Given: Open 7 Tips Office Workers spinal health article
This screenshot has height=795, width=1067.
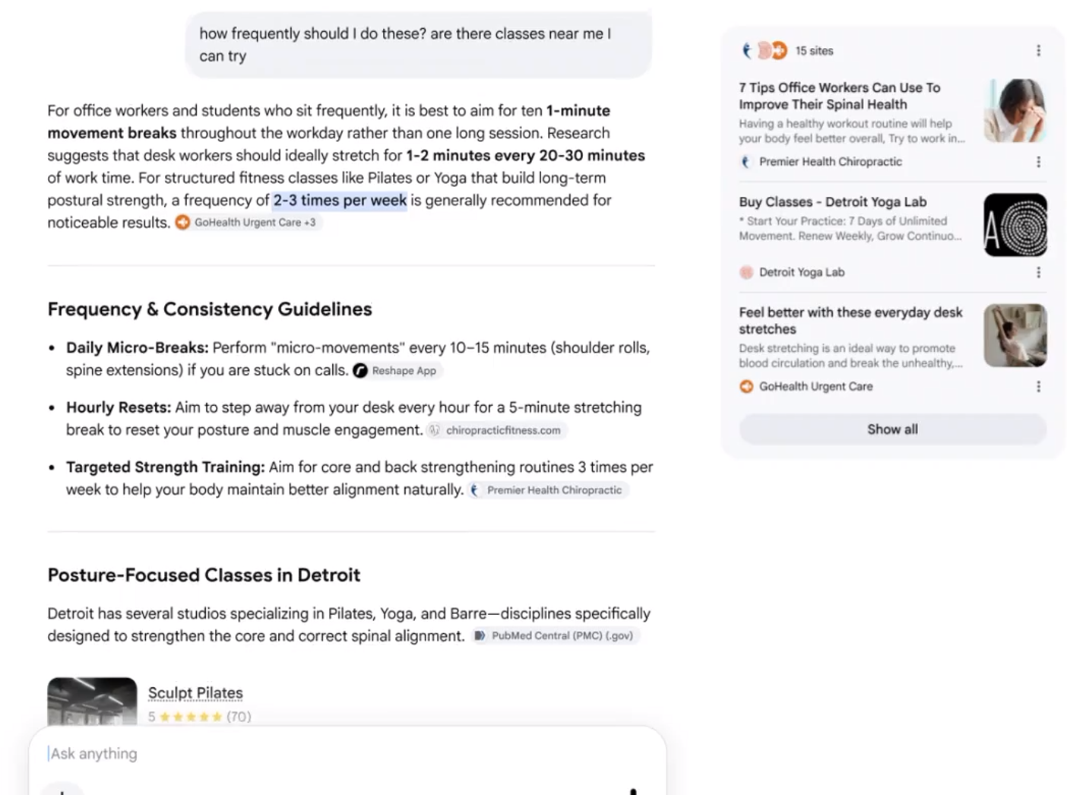Looking at the screenshot, I should pos(840,96).
